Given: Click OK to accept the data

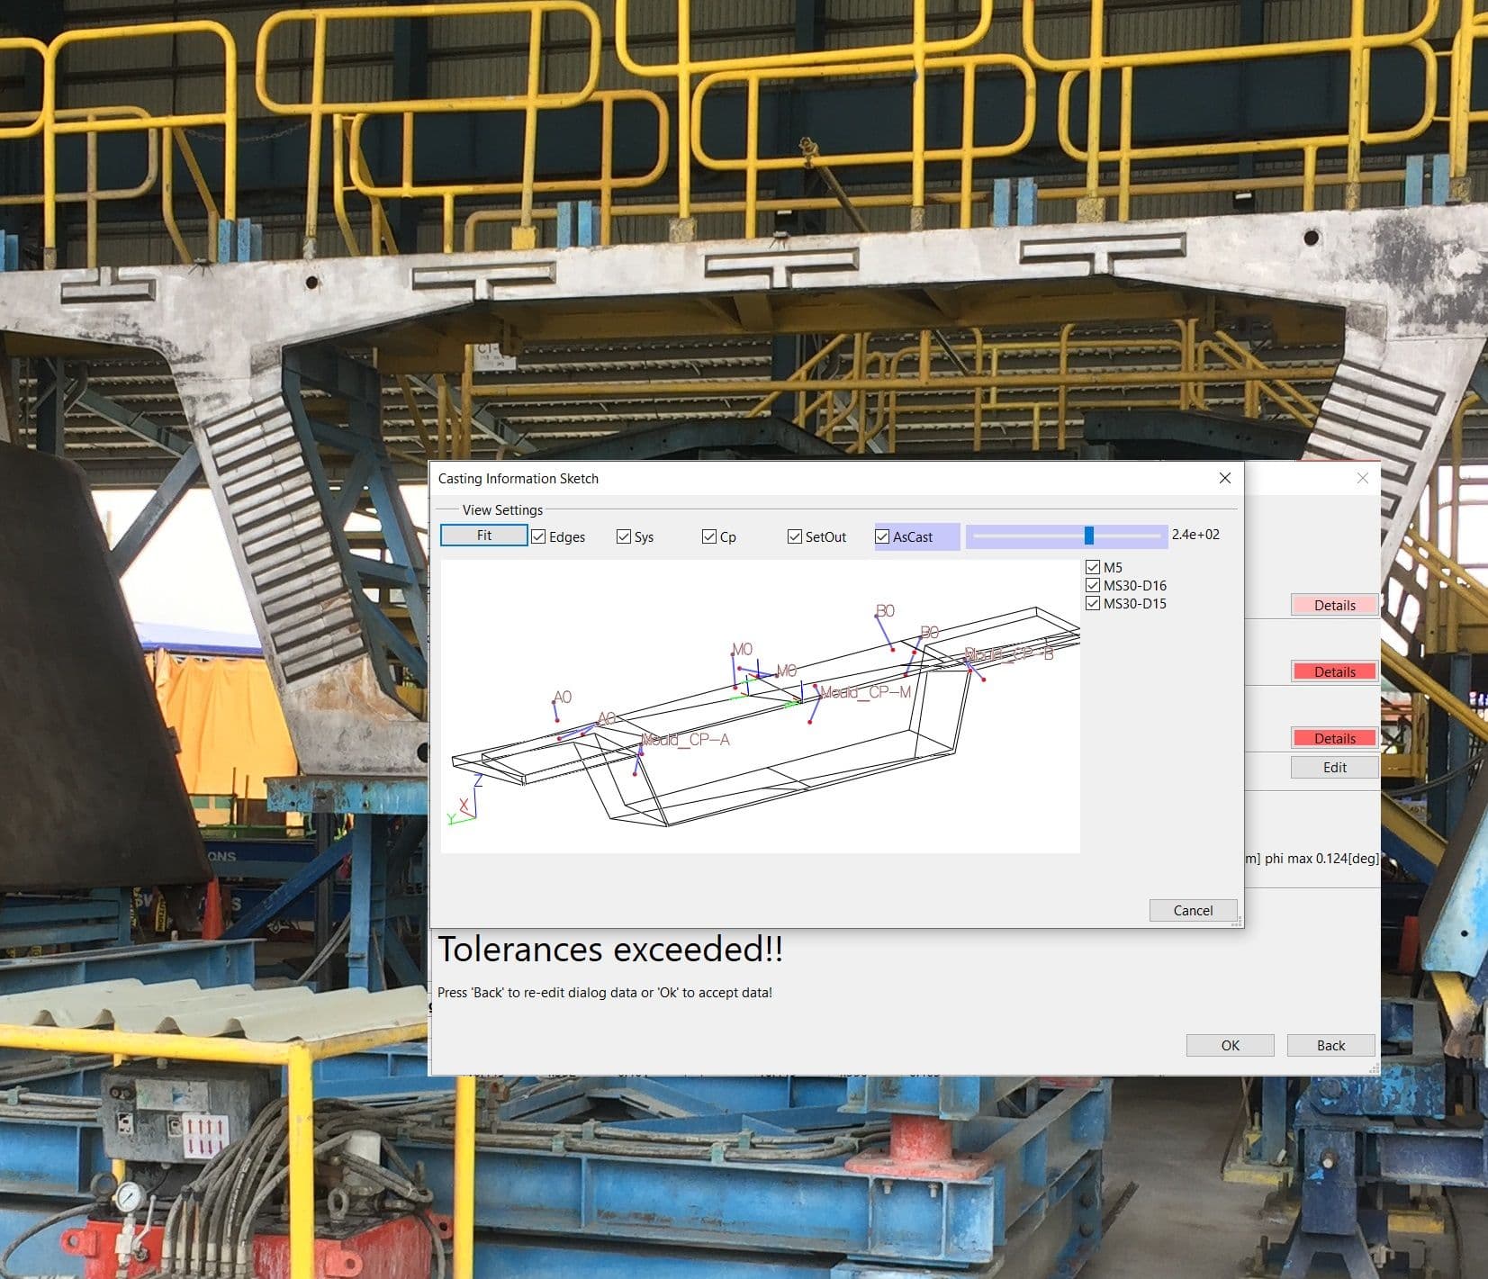Looking at the screenshot, I should pos(1230,1045).
